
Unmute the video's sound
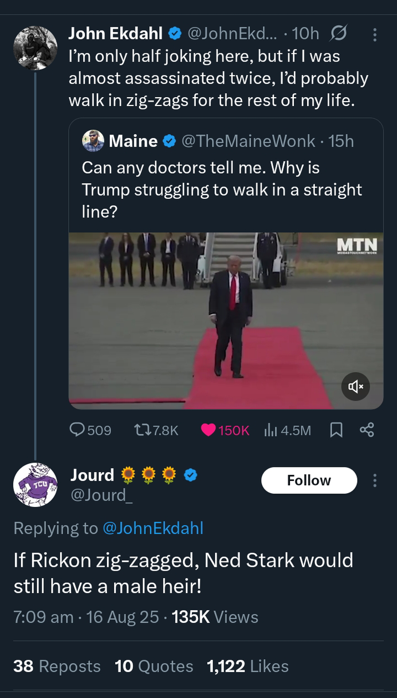355,387
